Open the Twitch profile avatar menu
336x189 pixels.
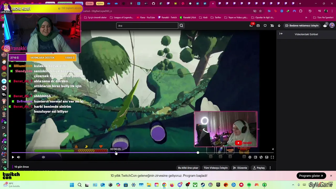(x=332, y=25)
